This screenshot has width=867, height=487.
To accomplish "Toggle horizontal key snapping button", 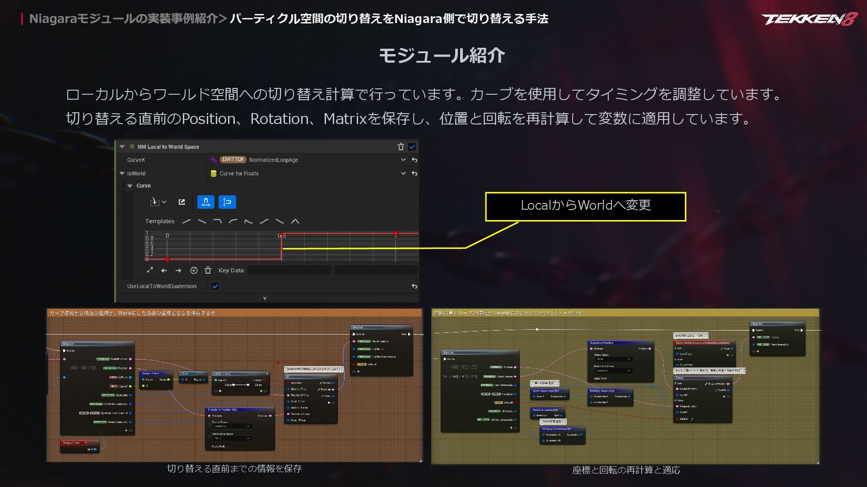I will click(x=206, y=202).
